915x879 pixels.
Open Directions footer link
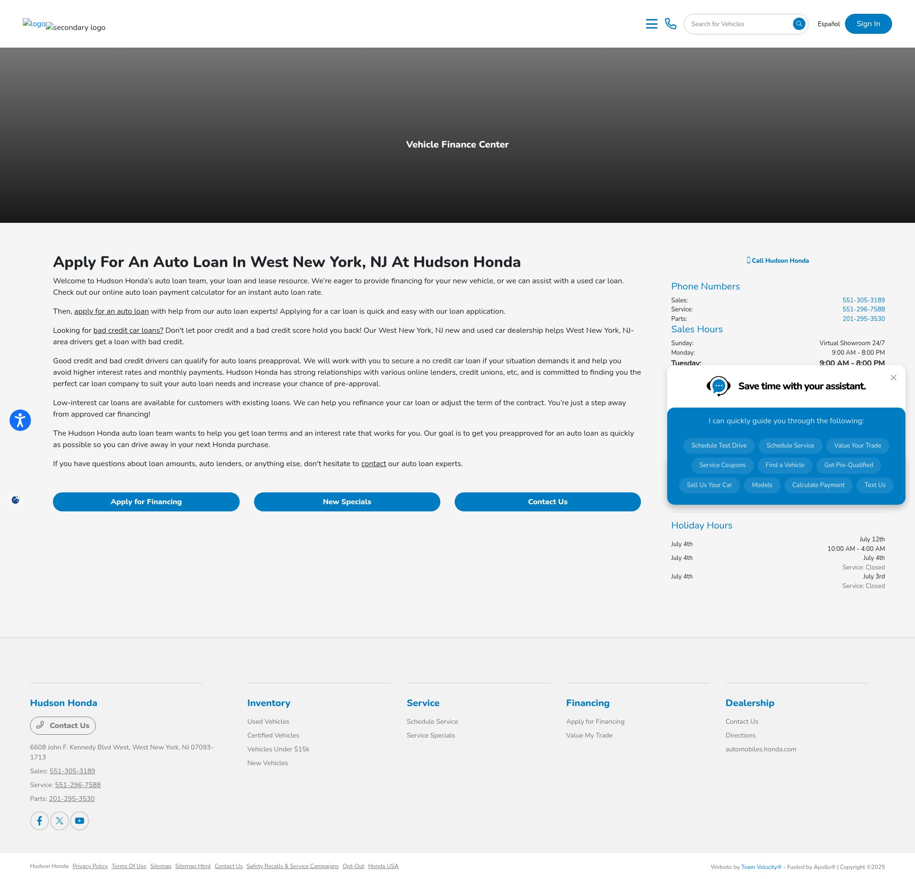tap(741, 735)
